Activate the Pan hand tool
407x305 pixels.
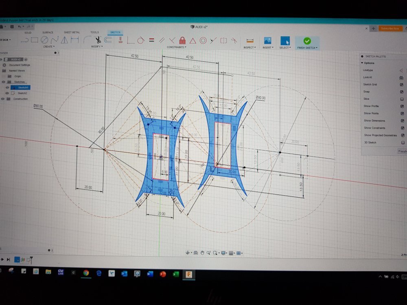202,253
